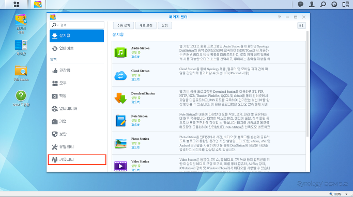353x197 pixels.
Task: Open notifications speech bubble icon
Action: [x=300, y=4]
